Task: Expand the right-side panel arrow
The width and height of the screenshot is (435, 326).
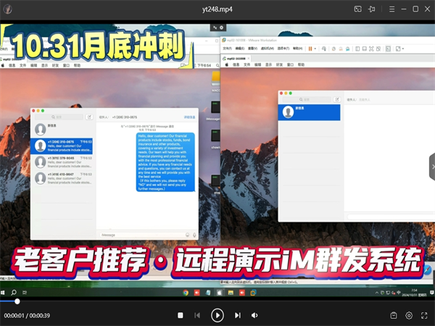Action: click(431, 167)
